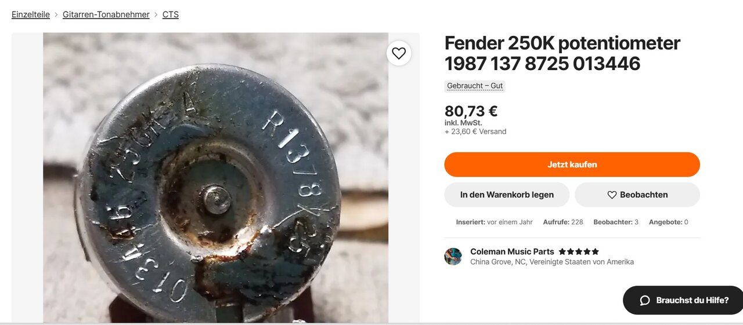Click chevron separator after Einzelteile
Viewport: 743px width, 325px height.
click(x=56, y=14)
